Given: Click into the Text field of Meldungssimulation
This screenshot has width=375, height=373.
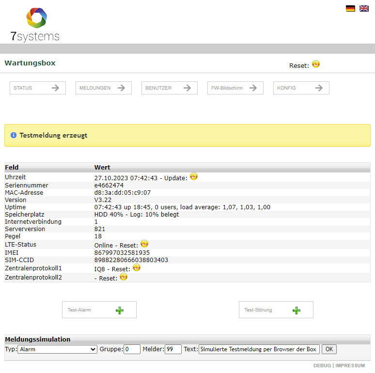Looking at the screenshot, I should click(x=259, y=349).
